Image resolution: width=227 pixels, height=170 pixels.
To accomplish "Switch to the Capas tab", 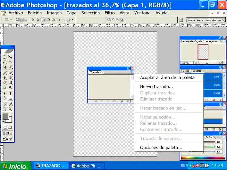I will 186,71.
